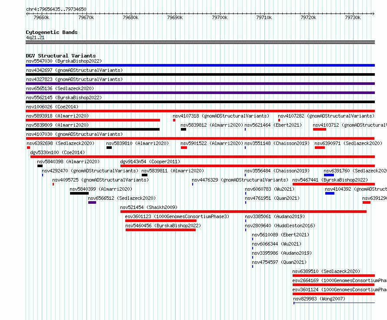
Task: Select the blue nsv5547030 variant bar
Action: click(x=200, y=65)
